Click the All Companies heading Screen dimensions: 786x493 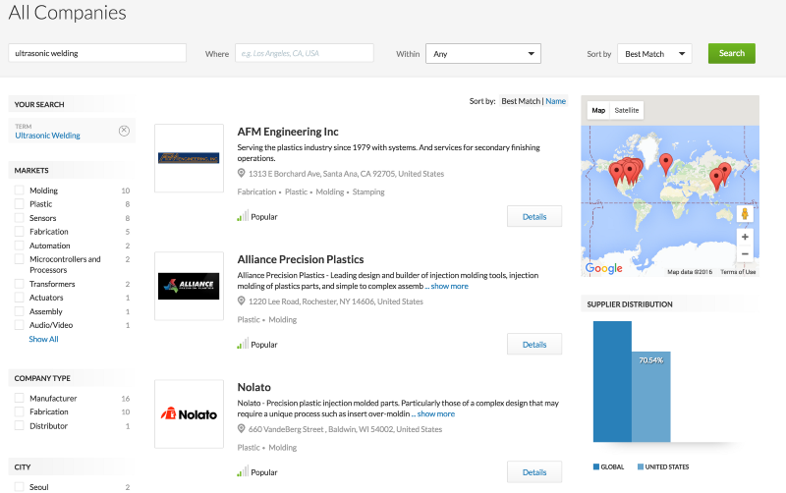[x=67, y=12]
